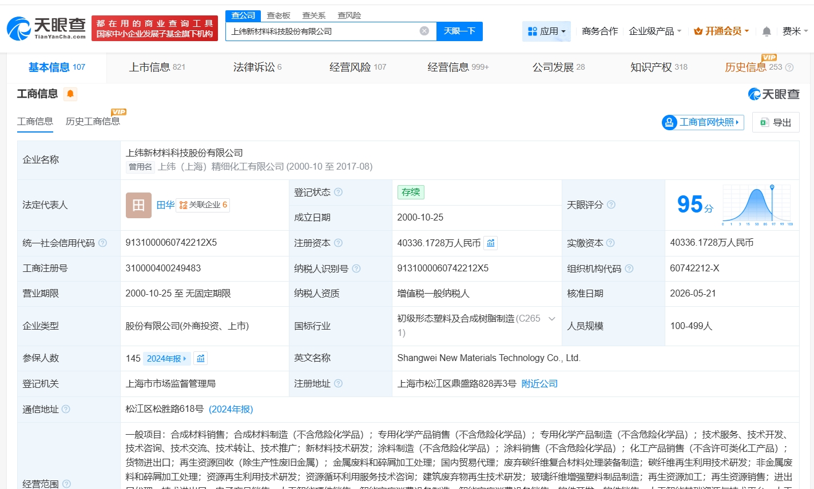Click help icon next to 统一社会信用代码
Screen dimensions: 814x489
[102, 243]
